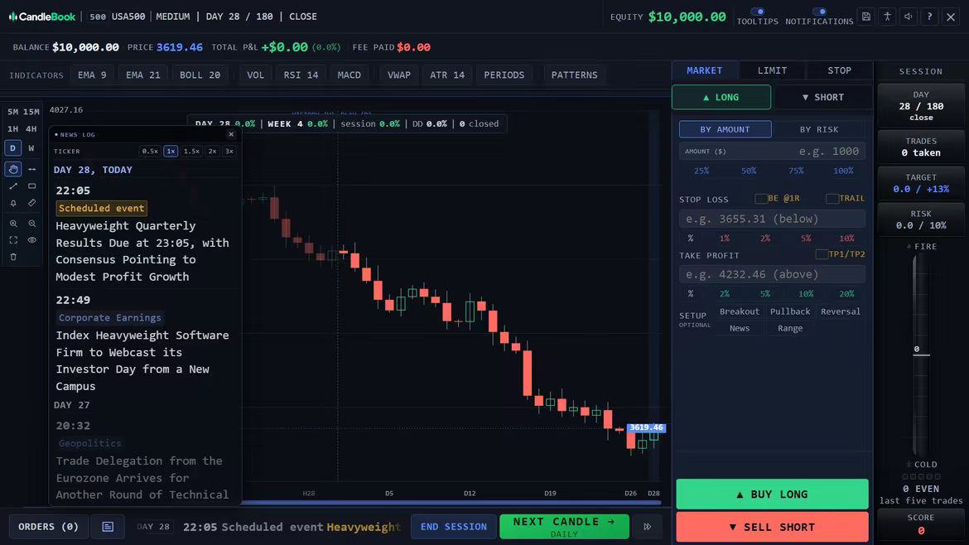
Task: Zoom out of the chart
Action: coord(32,223)
